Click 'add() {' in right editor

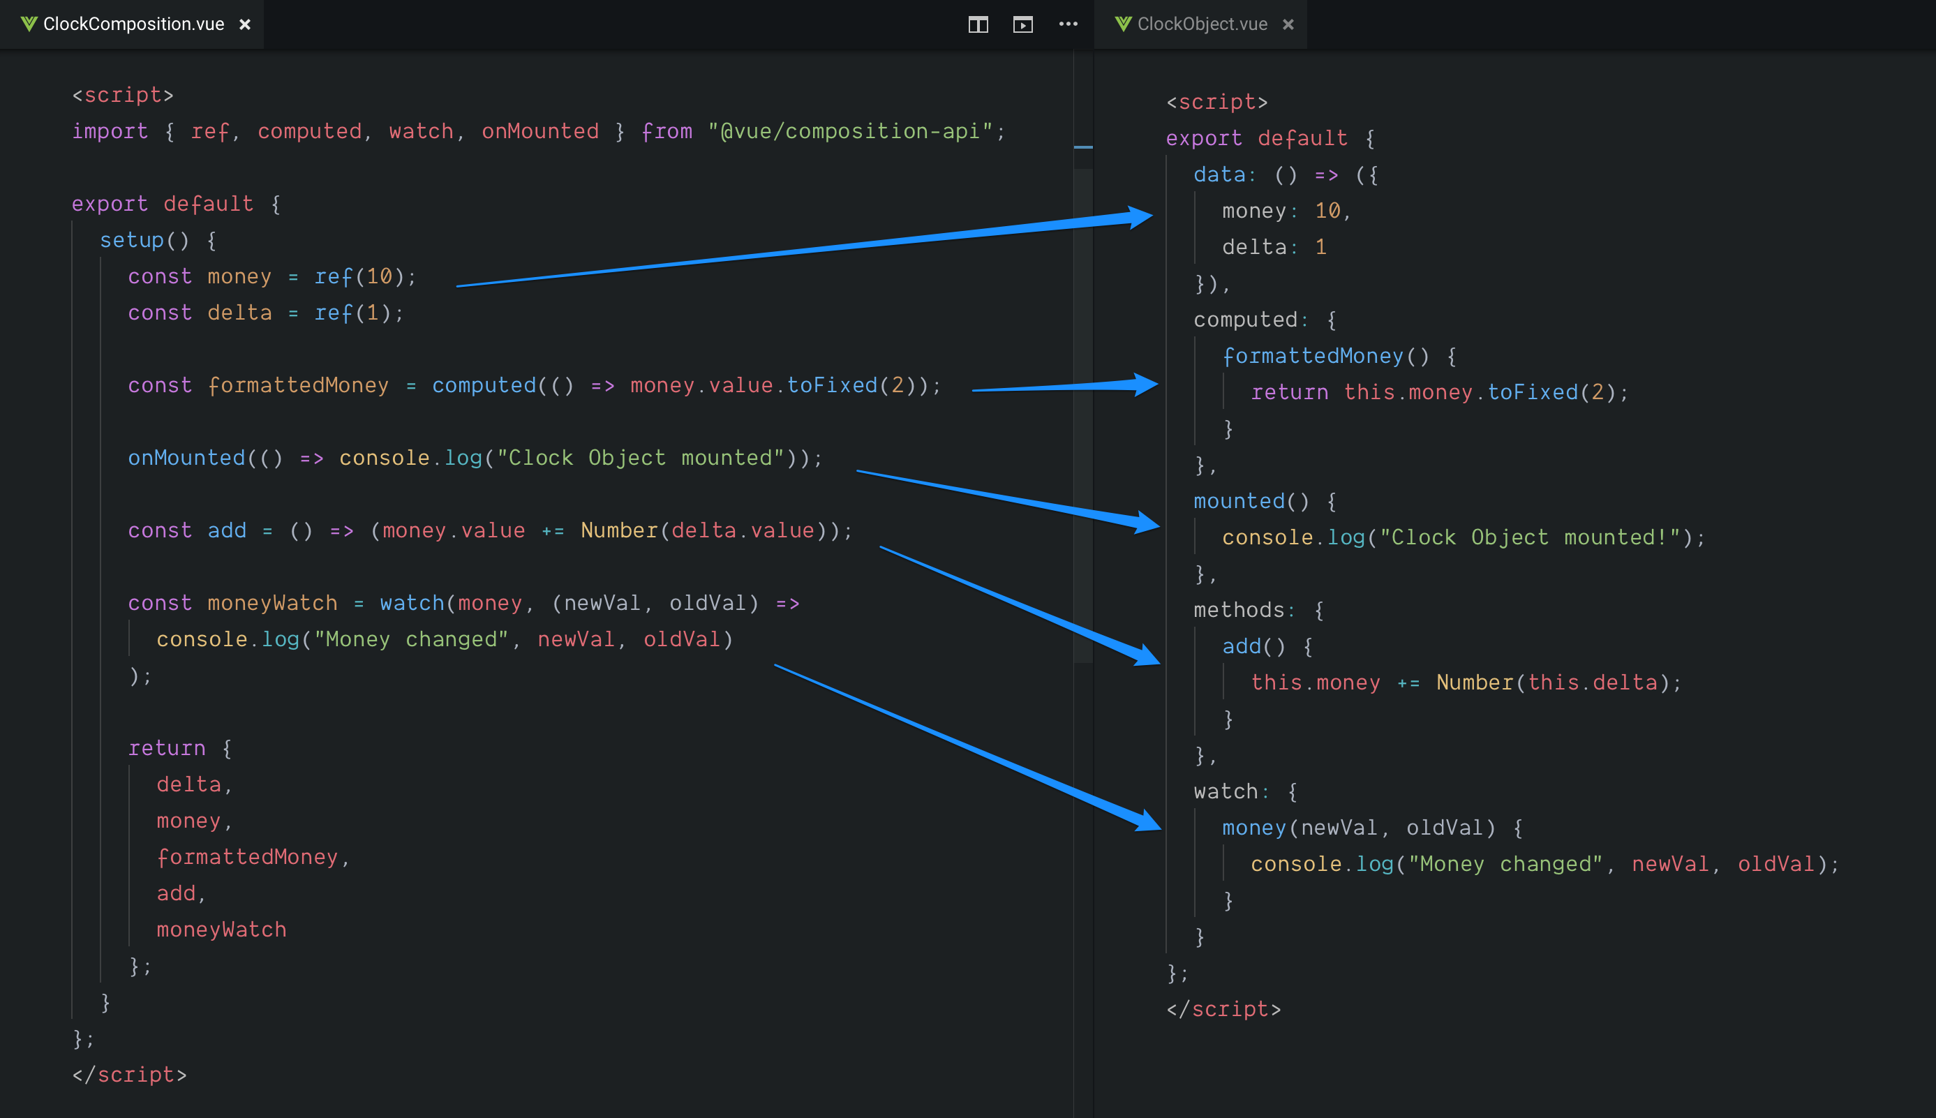[1267, 646]
